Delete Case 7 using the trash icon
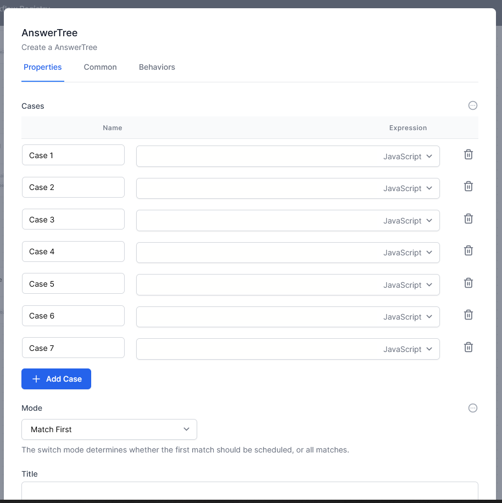This screenshot has width=502, height=503. (x=468, y=347)
